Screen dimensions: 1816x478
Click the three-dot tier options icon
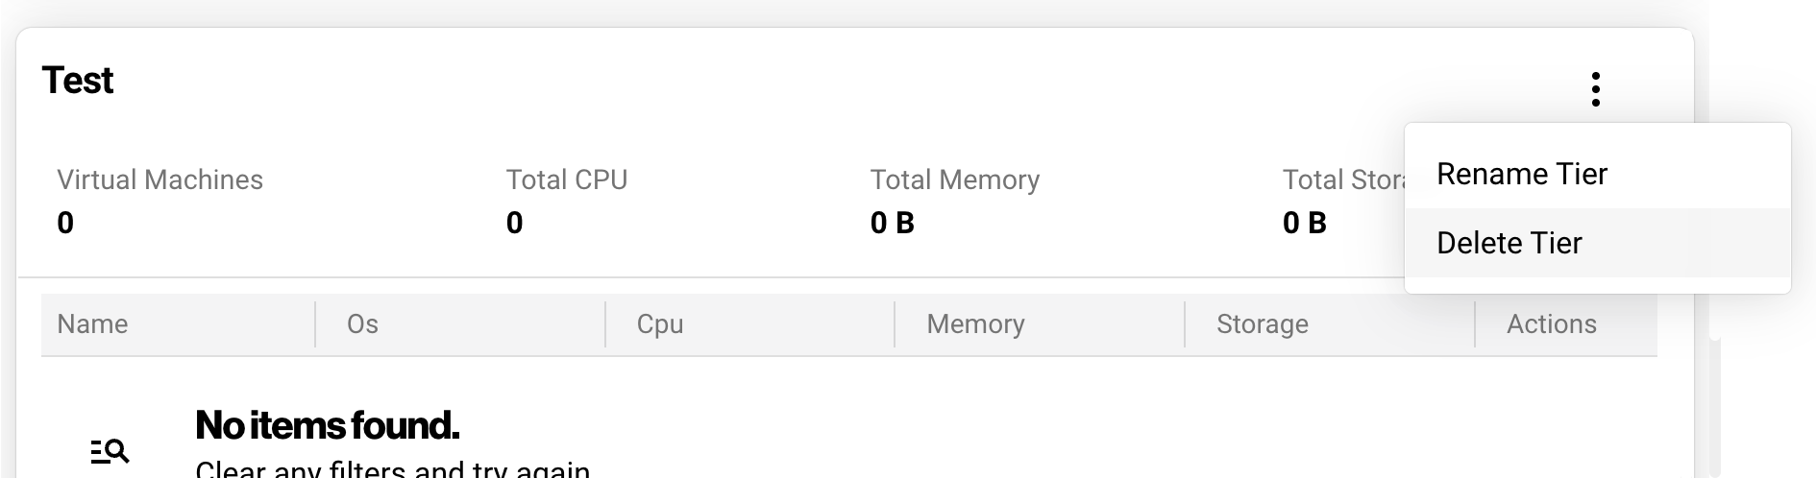pyautogui.click(x=1595, y=89)
